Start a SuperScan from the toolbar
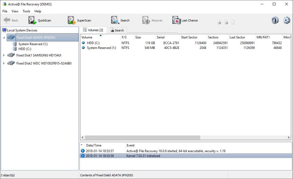 [x=80, y=20]
